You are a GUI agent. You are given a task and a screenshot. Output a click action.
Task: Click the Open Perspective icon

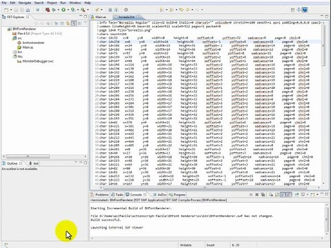click(x=292, y=10)
